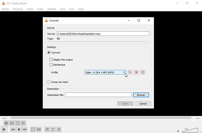This screenshot has height=133, width=202.
Task: Stop playback button
Action: tap(19, 129)
